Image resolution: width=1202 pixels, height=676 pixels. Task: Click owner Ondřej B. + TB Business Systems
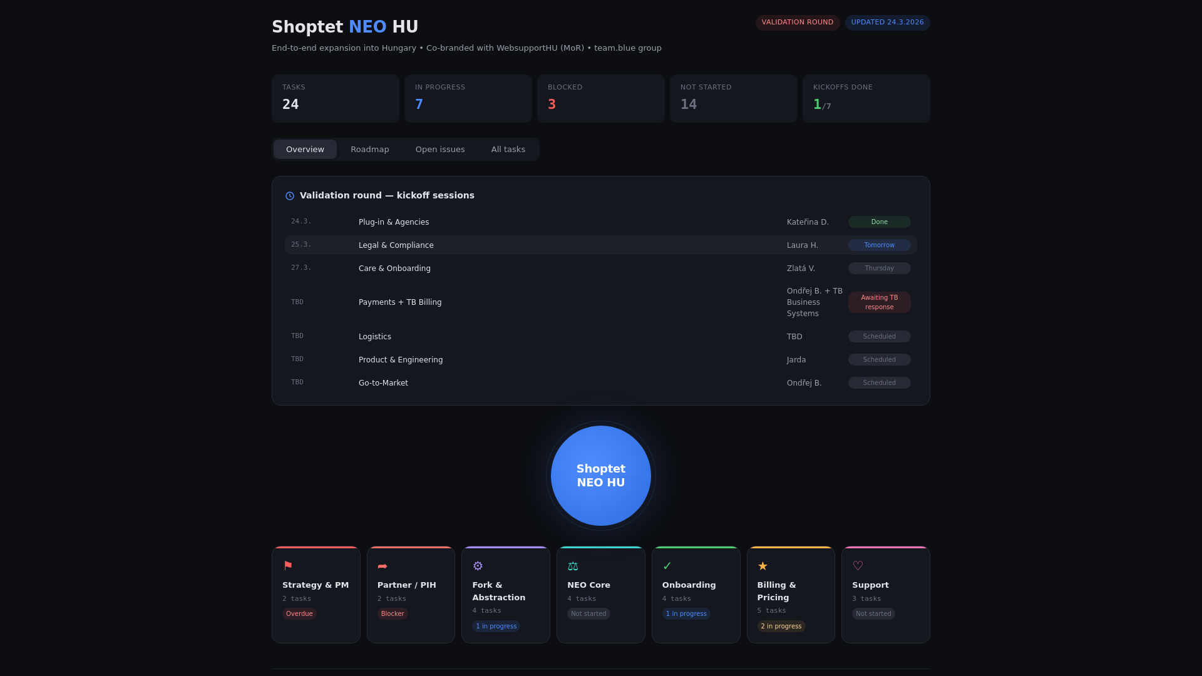[814, 302]
